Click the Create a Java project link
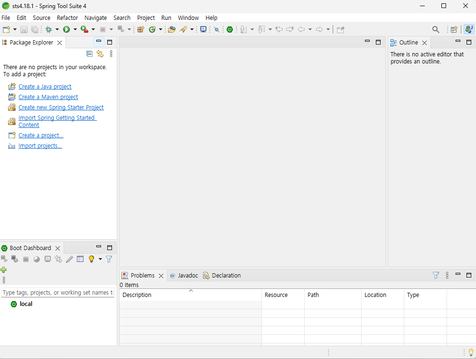Screen dimensions: 476x359 tap(45, 87)
